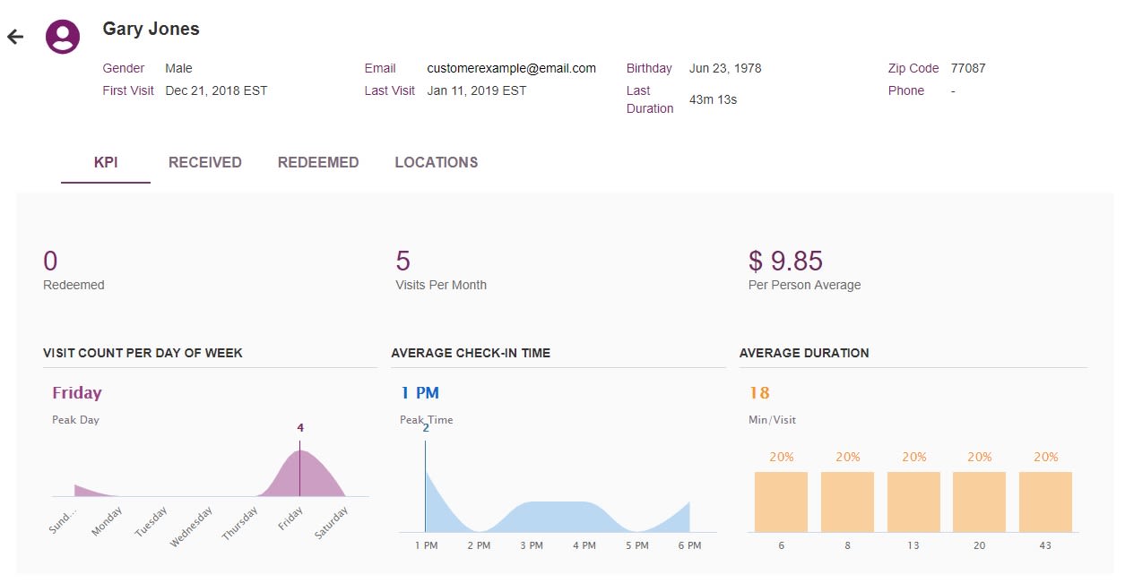The image size is (1125, 583).
Task: Click the AVERAGE CHECK-IN TIME heading
Action: [x=471, y=353]
